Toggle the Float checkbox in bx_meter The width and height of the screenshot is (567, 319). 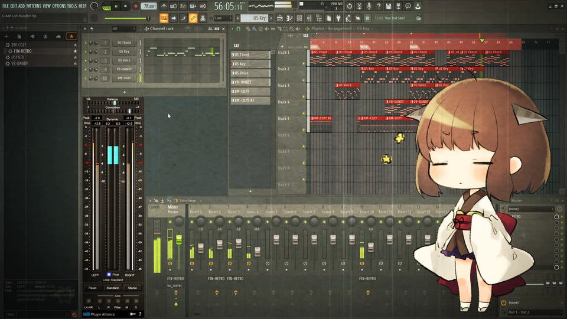(109, 275)
